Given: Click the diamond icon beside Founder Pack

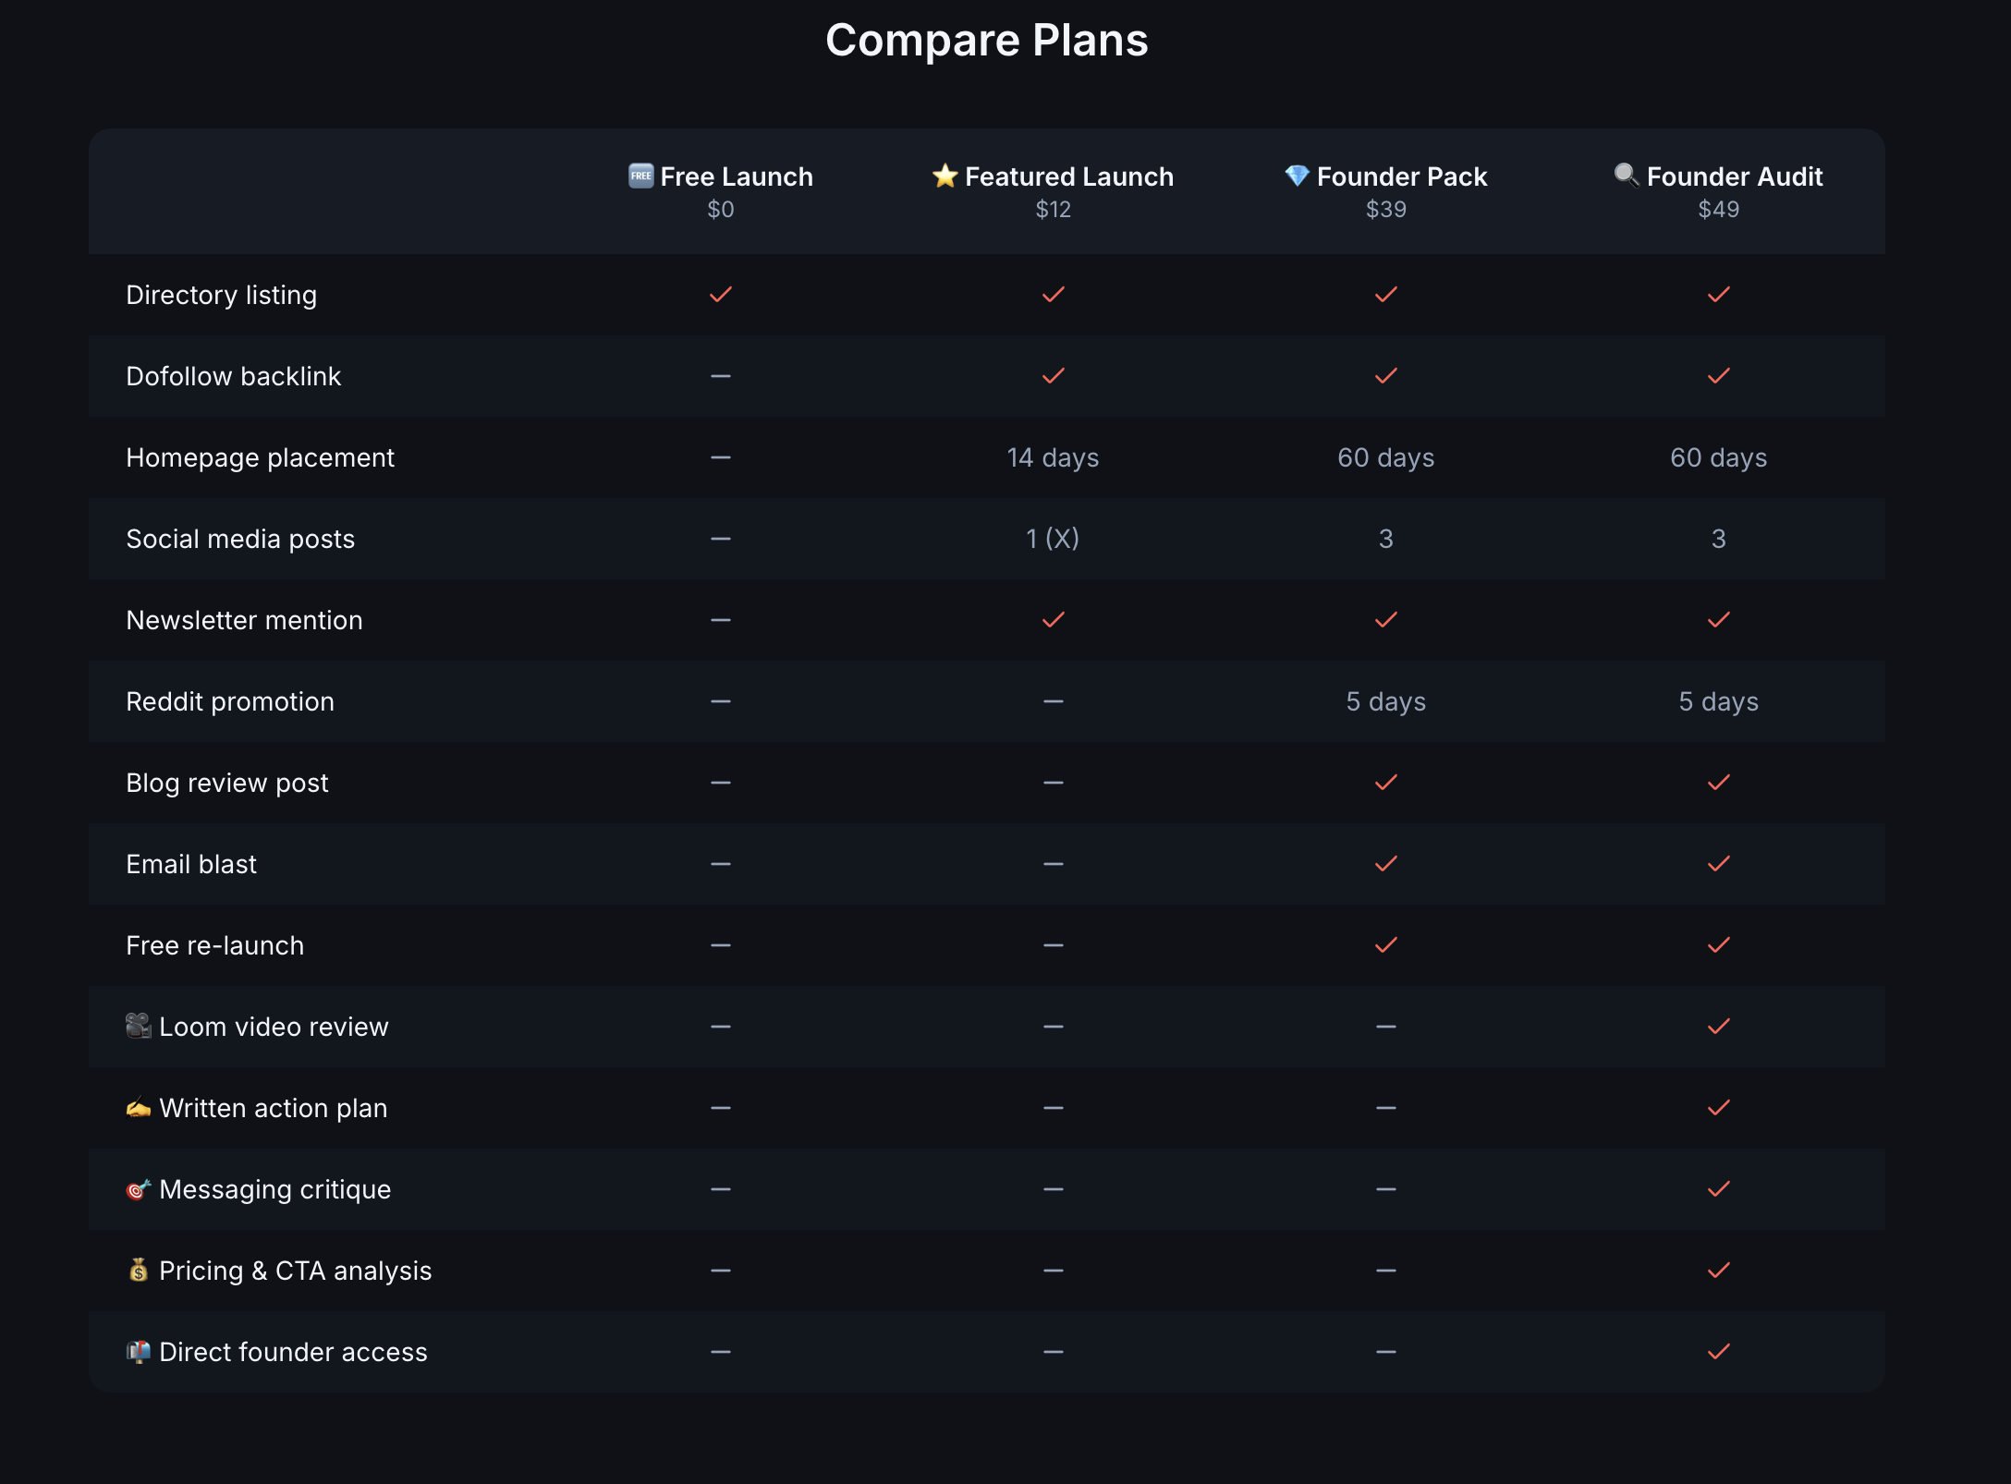Looking at the screenshot, I should pos(1297,176).
